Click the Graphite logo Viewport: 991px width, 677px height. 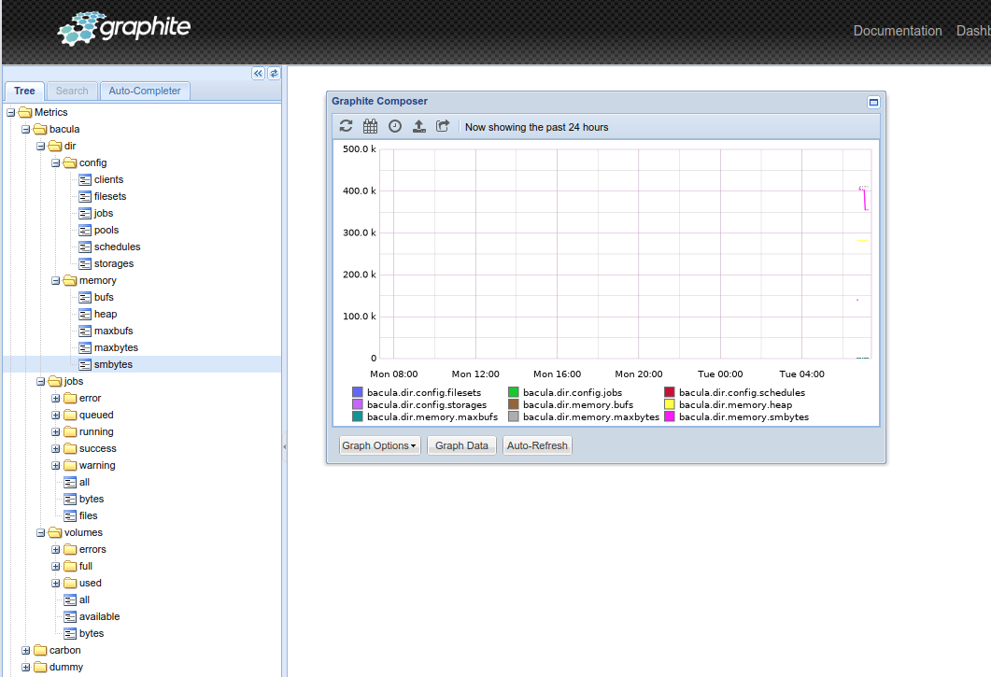(124, 28)
